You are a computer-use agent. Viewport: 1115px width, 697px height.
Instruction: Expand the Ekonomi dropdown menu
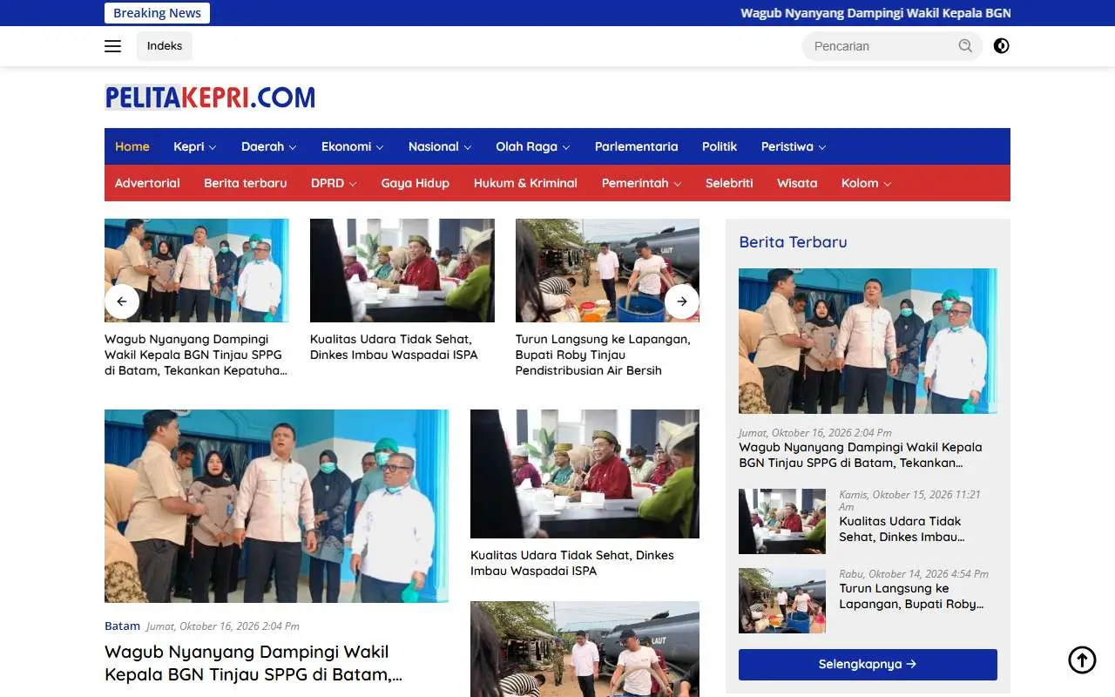click(353, 146)
